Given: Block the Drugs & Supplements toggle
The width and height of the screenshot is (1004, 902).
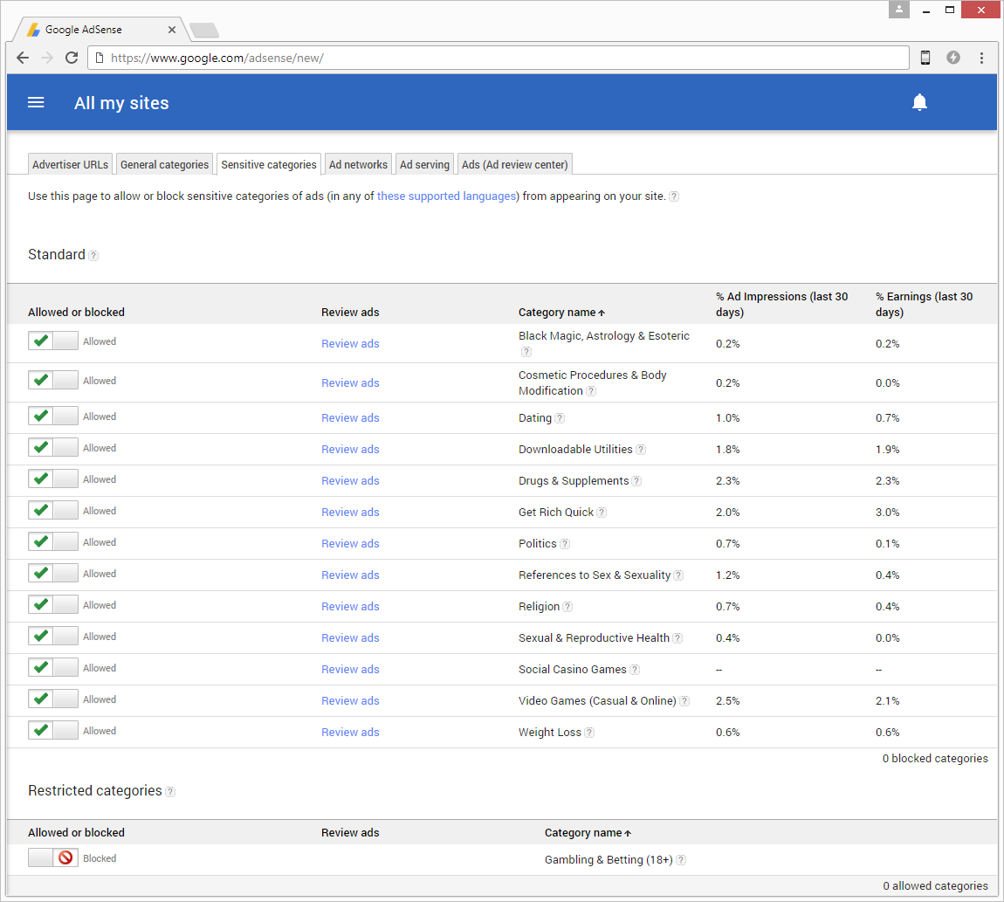Looking at the screenshot, I should (x=53, y=479).
